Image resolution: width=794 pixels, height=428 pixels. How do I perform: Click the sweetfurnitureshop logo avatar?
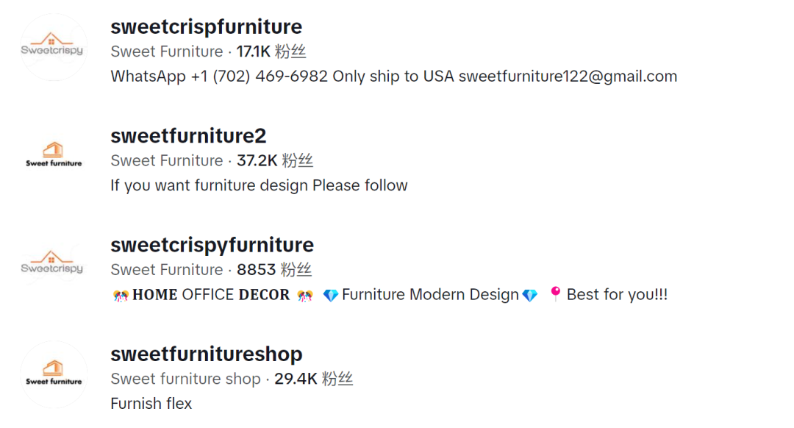coord(53,374)
